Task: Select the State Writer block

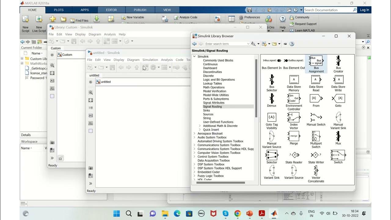Action: (x=316, y=157)
